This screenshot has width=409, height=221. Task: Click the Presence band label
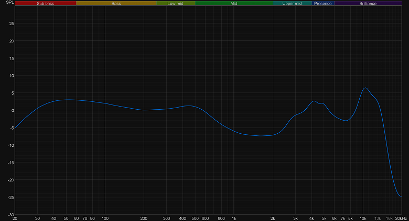[323, 3]
